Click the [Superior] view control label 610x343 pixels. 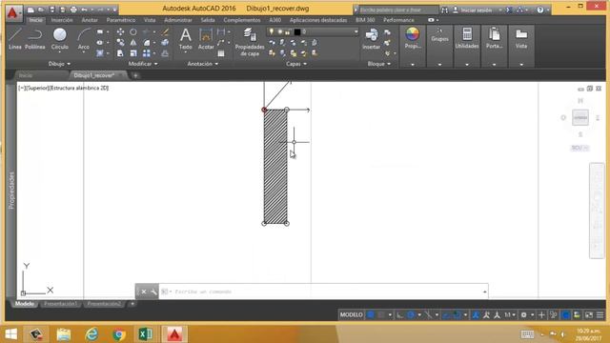(37, 88)
